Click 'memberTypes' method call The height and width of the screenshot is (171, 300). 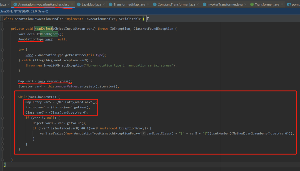click(57, 81)
